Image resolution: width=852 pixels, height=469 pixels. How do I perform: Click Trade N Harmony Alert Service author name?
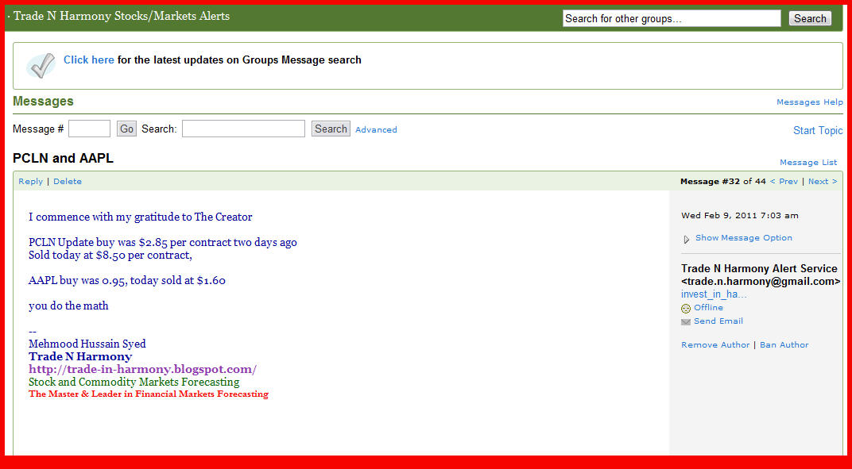(x=760, y=269)
